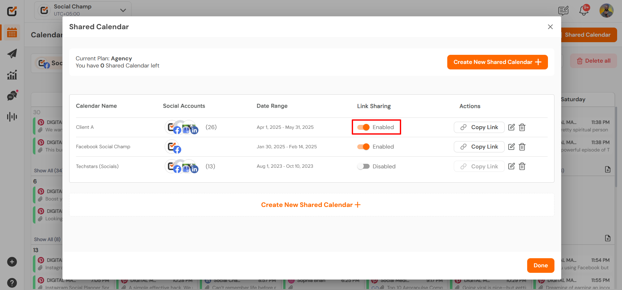Image resolution: width=622 pixels, height=290 pixels.
Task: Click Show All (8) link in calendar
Action: point(47,239)
